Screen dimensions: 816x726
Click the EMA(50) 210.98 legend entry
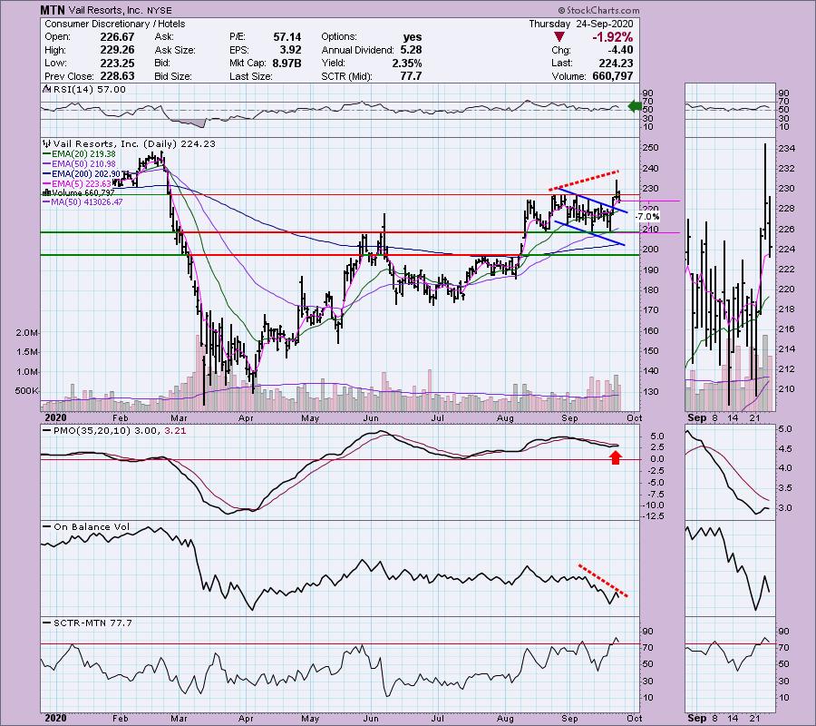point(83,164)
